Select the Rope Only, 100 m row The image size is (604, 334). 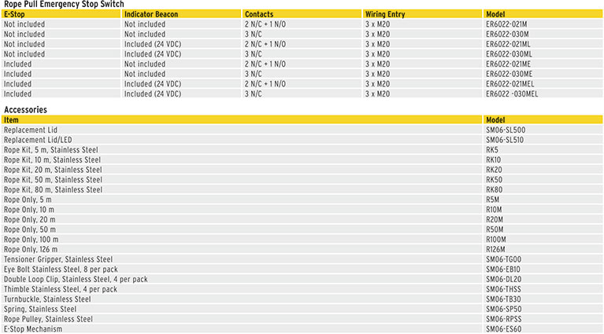coord(31,239)
